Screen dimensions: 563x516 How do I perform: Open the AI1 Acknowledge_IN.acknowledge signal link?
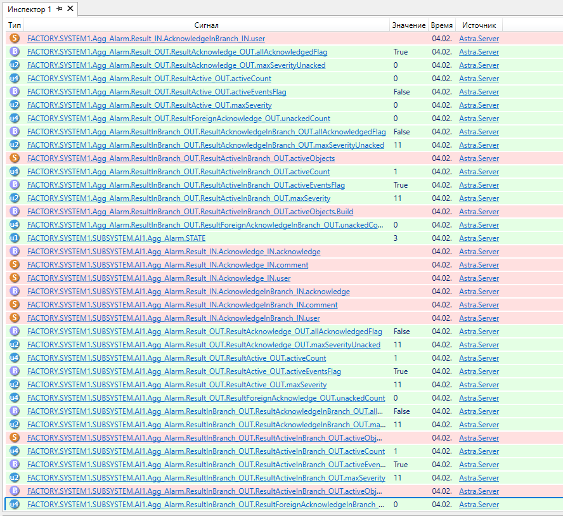[x=174, y=252]
